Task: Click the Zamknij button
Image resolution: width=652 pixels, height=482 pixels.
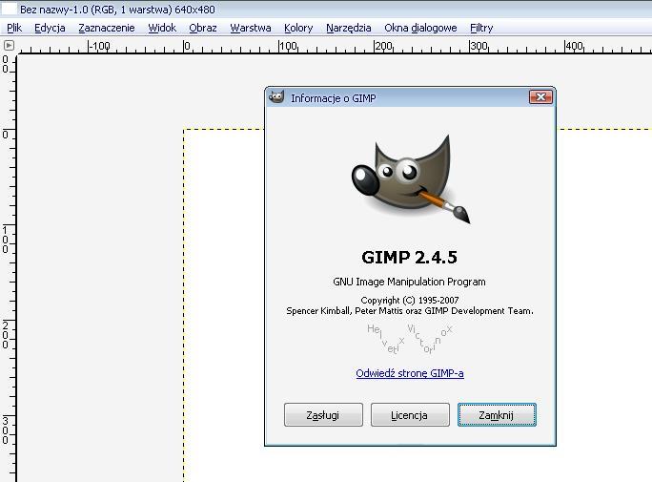Action: point(497,414)
